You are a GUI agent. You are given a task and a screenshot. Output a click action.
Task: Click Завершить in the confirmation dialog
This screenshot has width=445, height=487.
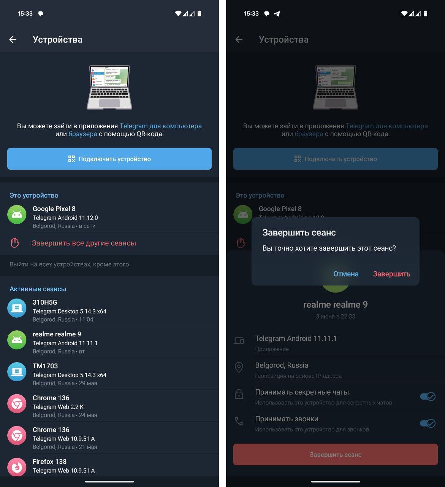coord(391,274)
